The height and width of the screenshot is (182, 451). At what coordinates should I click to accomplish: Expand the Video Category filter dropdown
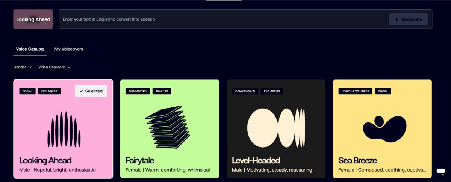(x=54, y=67)
